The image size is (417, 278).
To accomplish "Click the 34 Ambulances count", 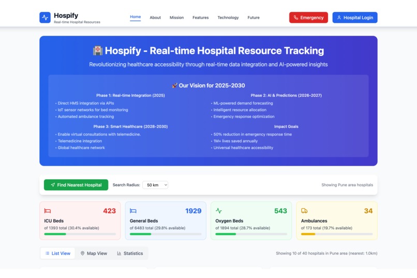I will click(368, 211).
